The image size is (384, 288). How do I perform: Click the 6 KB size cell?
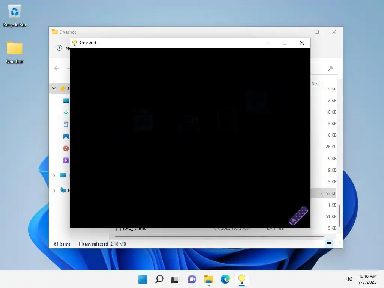tap(332, 135)
